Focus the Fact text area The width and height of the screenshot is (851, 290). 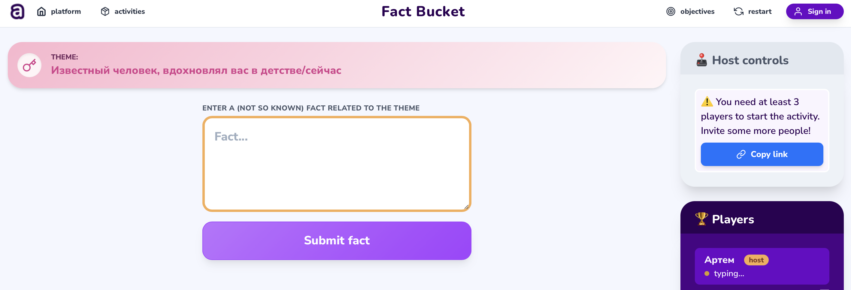pyautogui.click(x=337, y=164)
